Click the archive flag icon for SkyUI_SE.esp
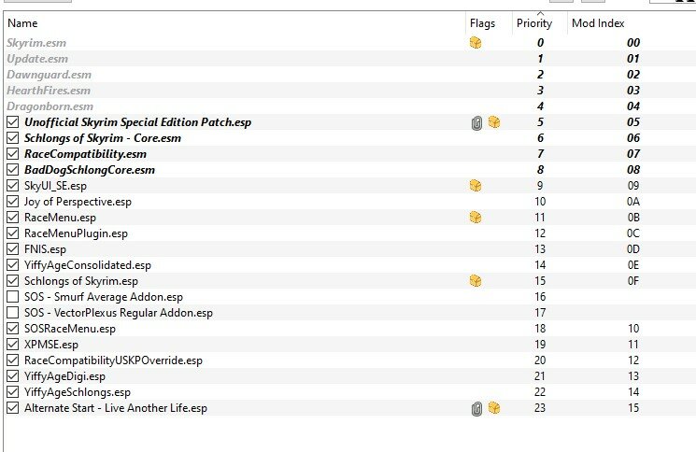The image size is (696, 452). pyautogui.click(x=476, y=186)
